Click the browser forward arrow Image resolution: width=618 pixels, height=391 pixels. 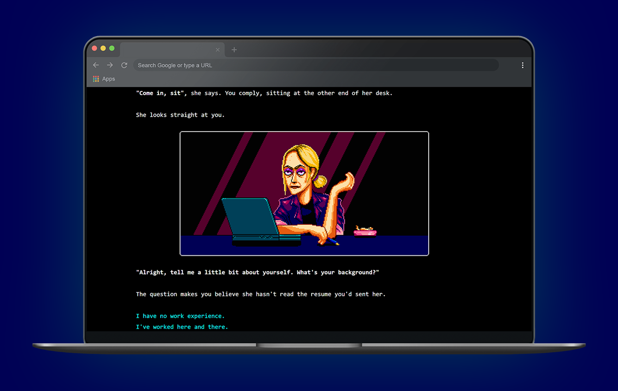coord(110,65)
